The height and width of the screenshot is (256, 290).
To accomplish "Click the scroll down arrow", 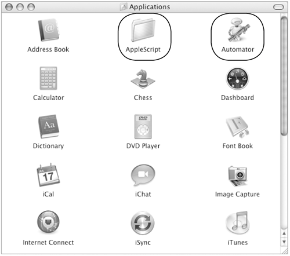I will (x=284, y=242).
